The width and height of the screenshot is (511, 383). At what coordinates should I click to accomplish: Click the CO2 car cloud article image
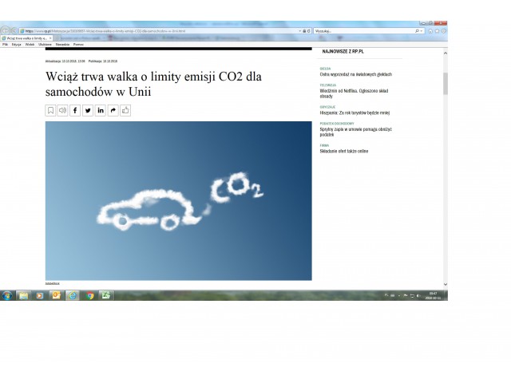click(178, 200)
